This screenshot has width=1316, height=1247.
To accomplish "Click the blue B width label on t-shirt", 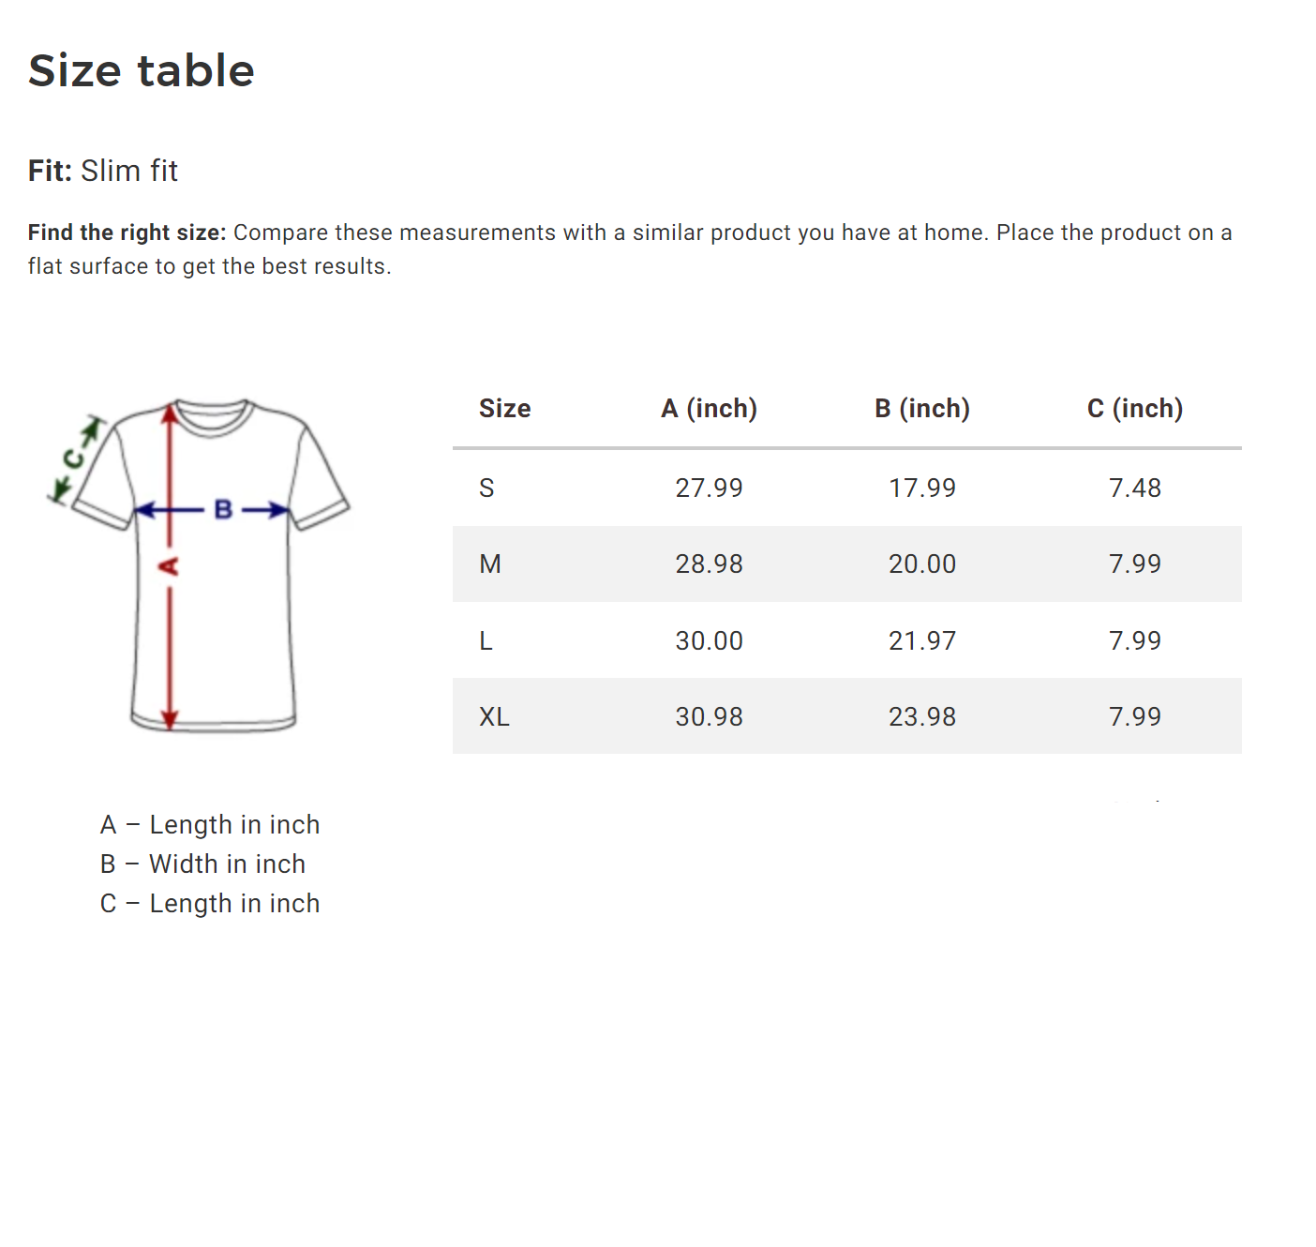I will (x=223, y=510).
